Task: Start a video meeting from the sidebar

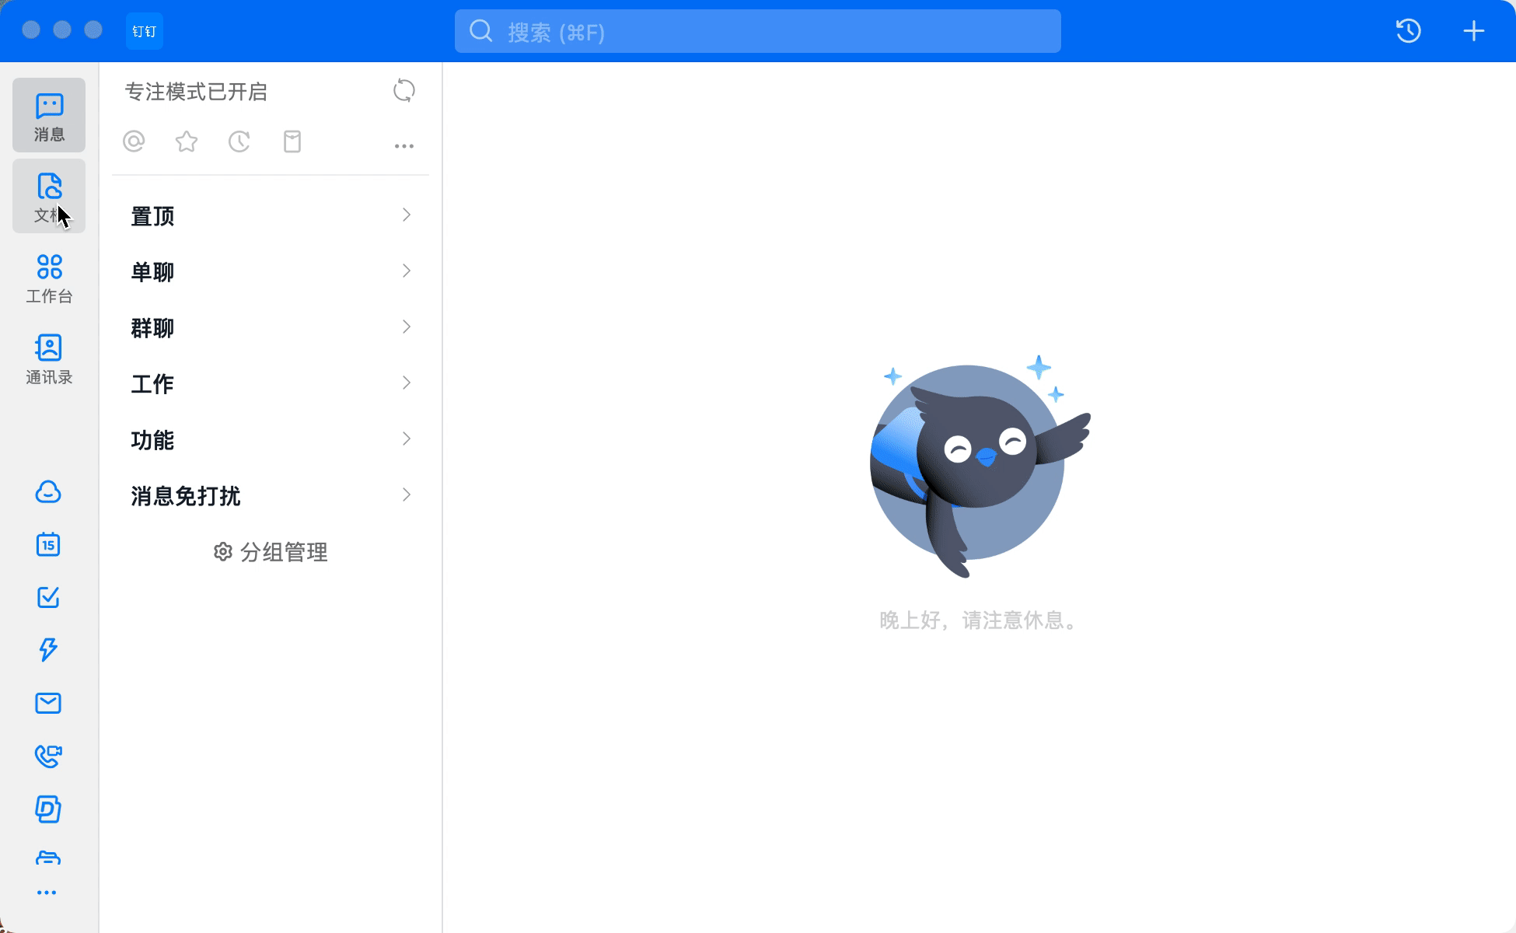Action: [x=48, y=755]
